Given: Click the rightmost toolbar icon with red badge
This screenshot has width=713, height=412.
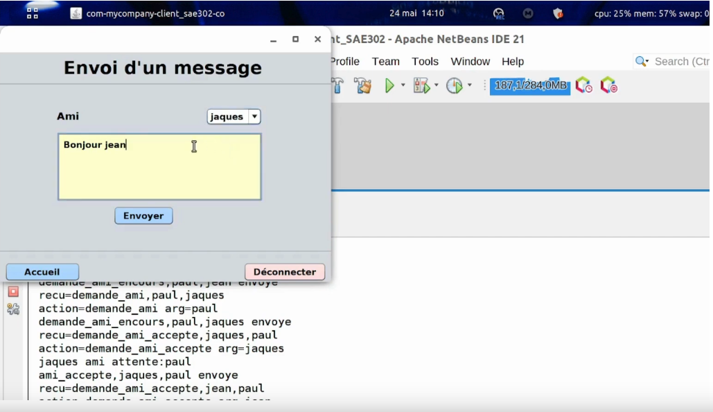Looking at the screenshot, I should (608, 85).
